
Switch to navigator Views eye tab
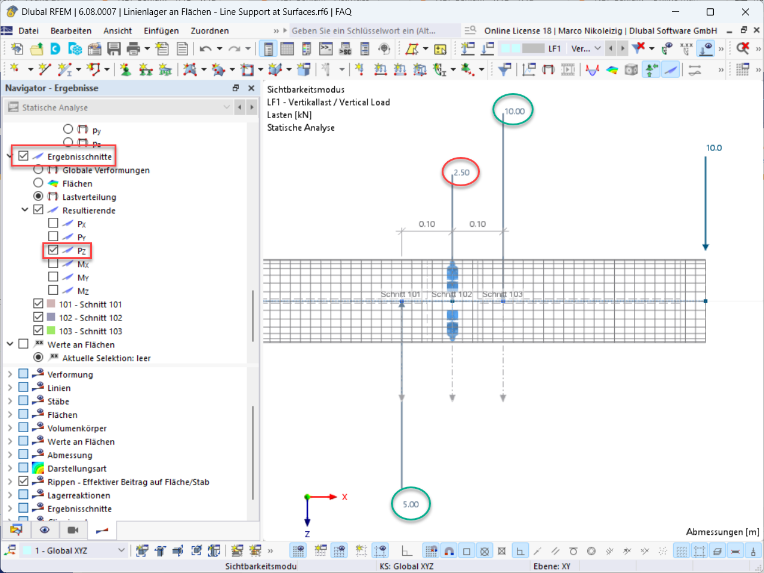click(x=45, y=530)
